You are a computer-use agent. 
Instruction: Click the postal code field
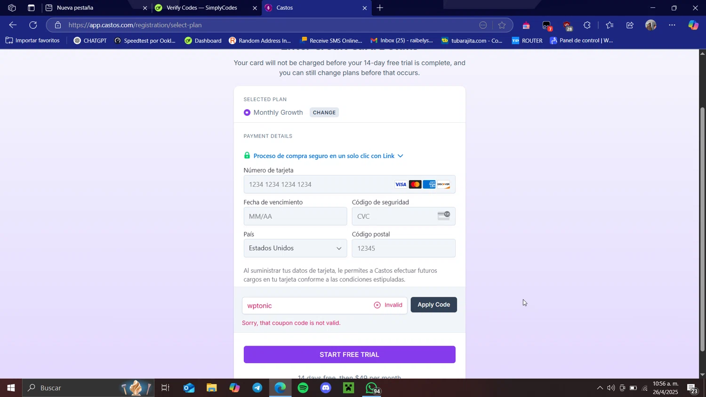point(403,248)
